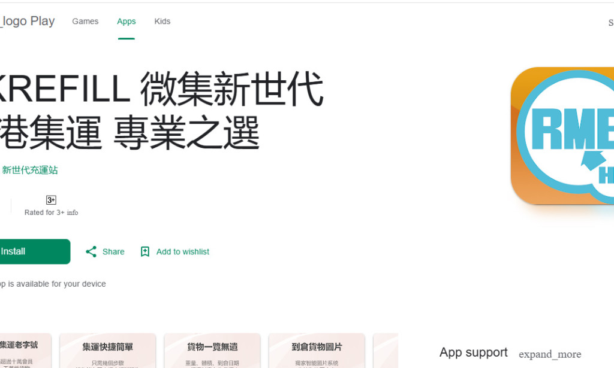Add the app to wishlist
The image size is (614, 368).
click(174, 251)
